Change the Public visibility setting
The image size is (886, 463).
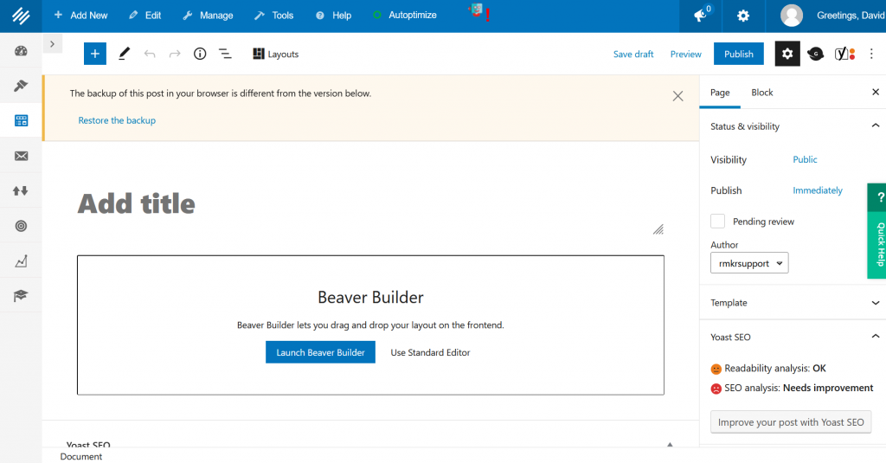[805, 159]
